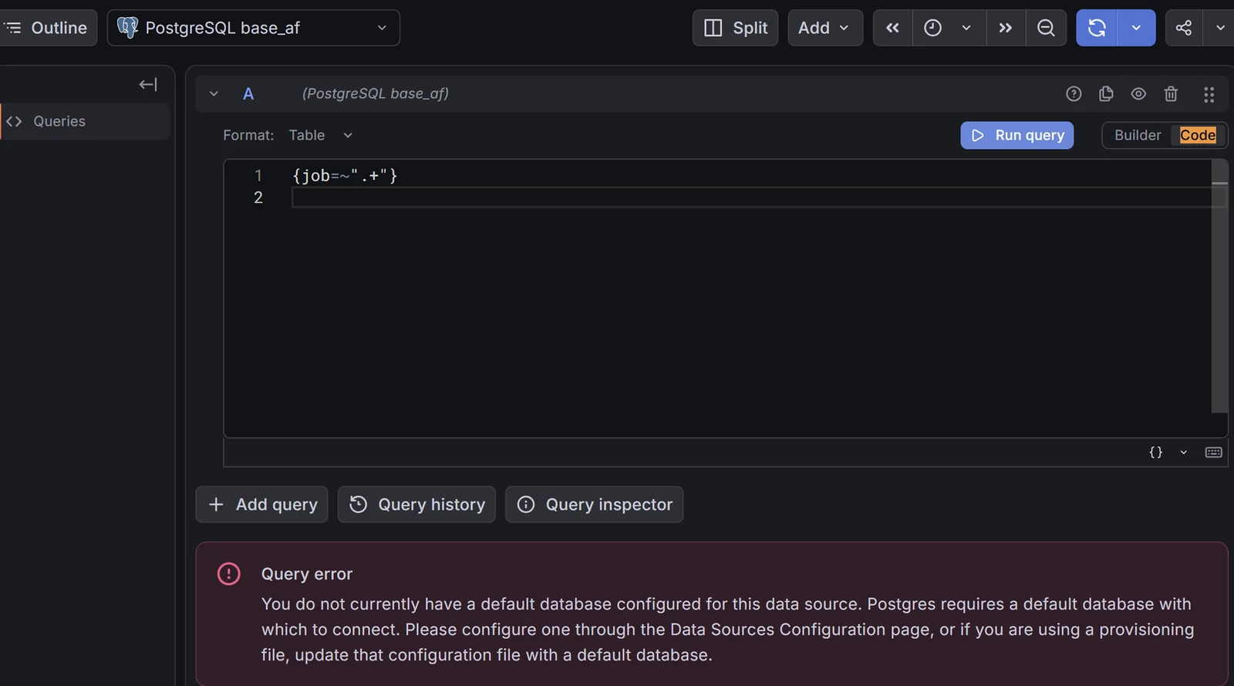Open keyboard shortcuts icon in editor footer
Viewport: 1234px width, 686px height.
[x=1213, y=452]
